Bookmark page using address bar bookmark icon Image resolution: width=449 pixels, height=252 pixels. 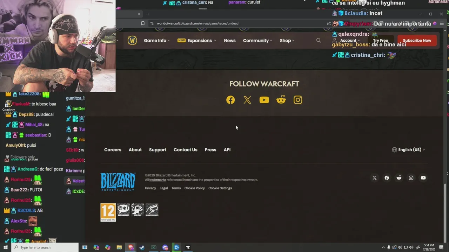point(143,23)
